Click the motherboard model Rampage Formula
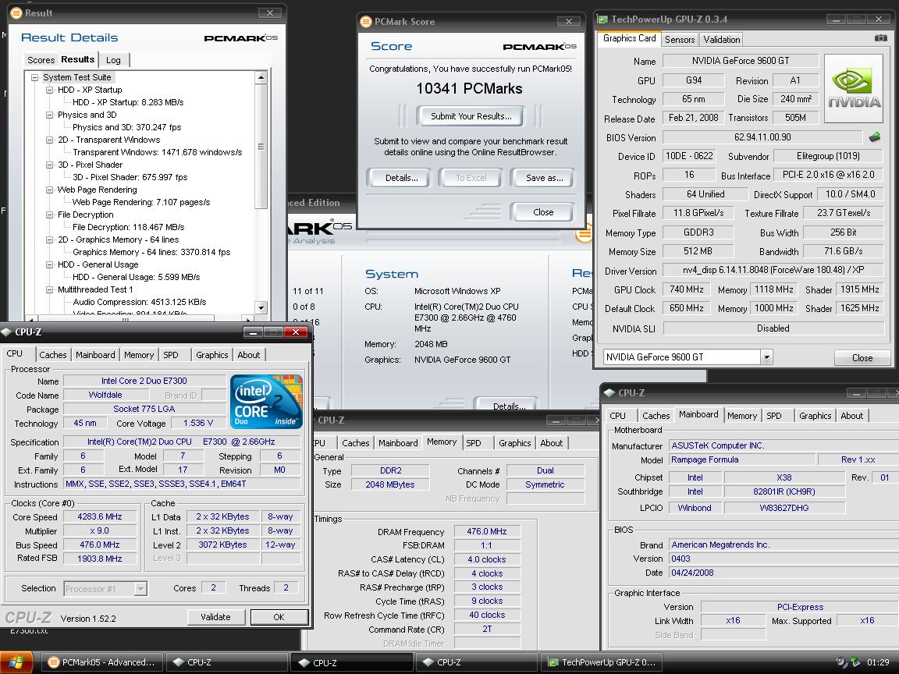899x674 pixels. (742, 459)
